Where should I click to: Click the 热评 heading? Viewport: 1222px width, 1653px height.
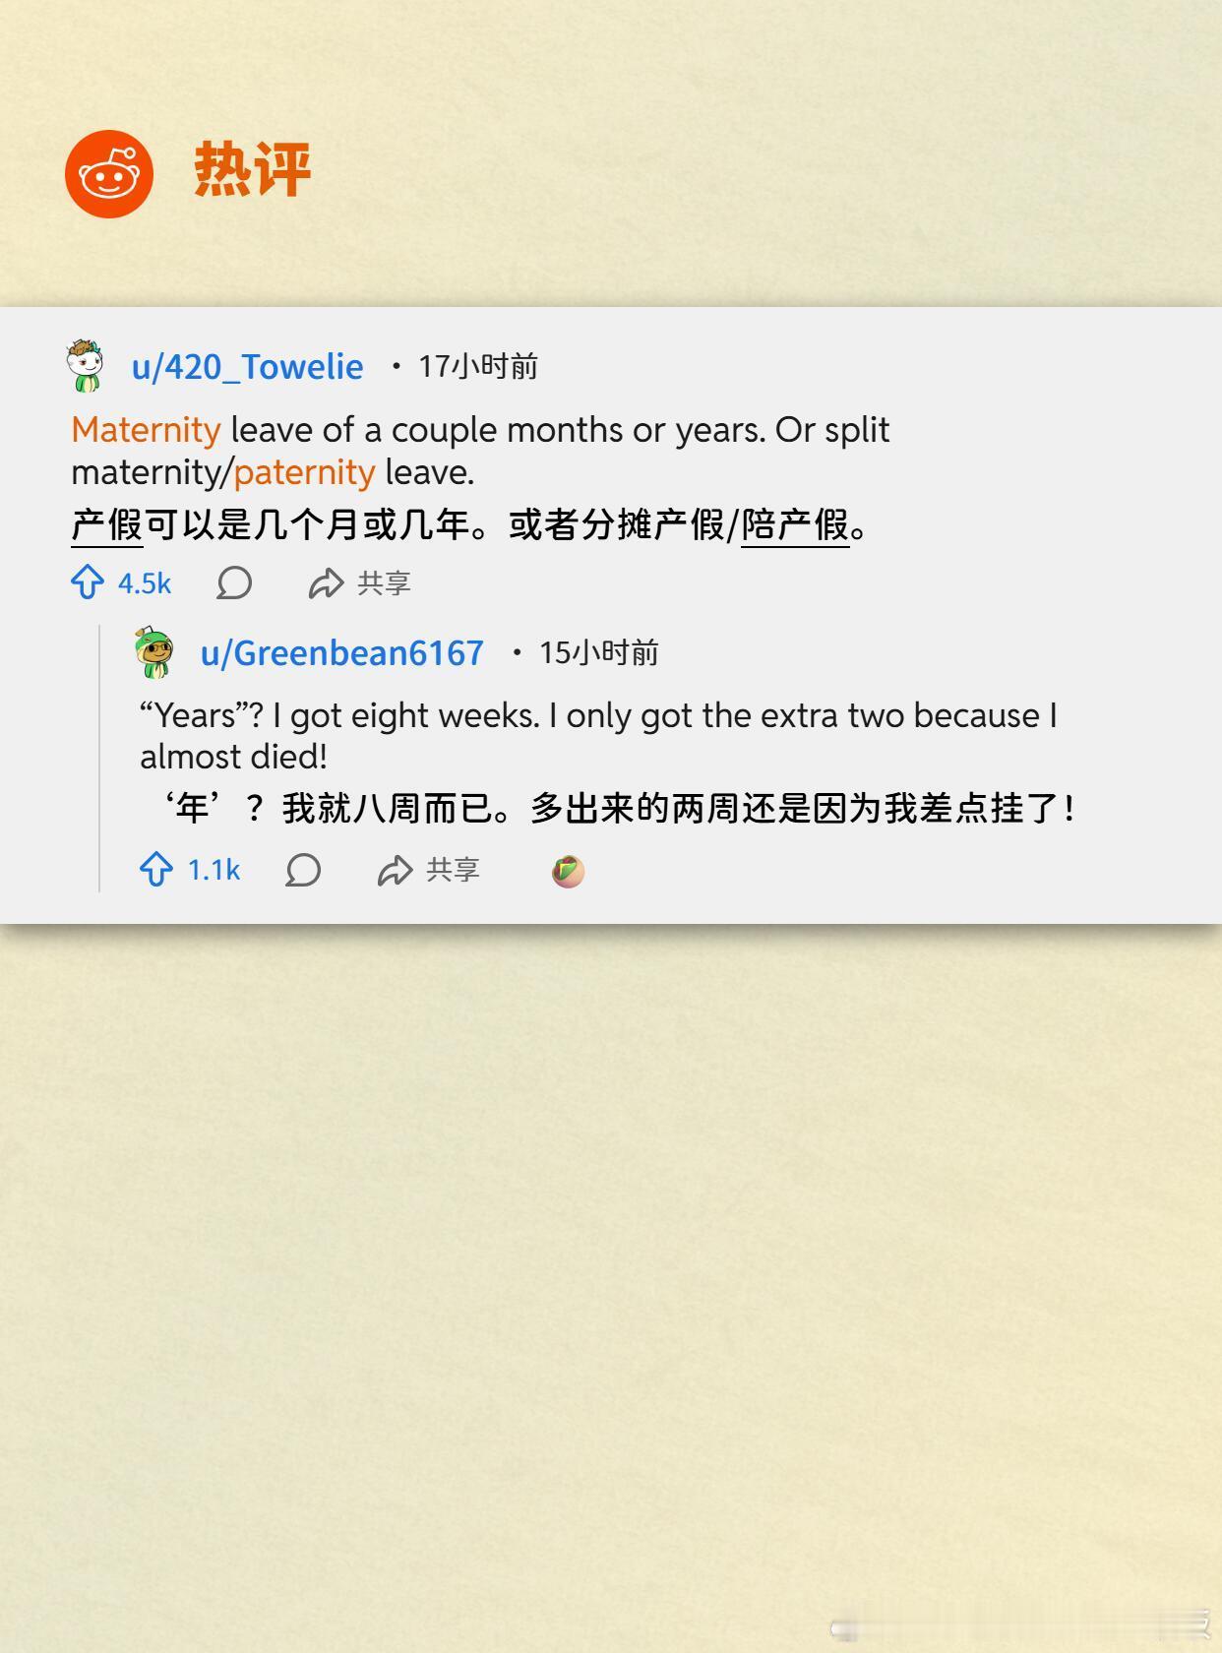point(253,169)
